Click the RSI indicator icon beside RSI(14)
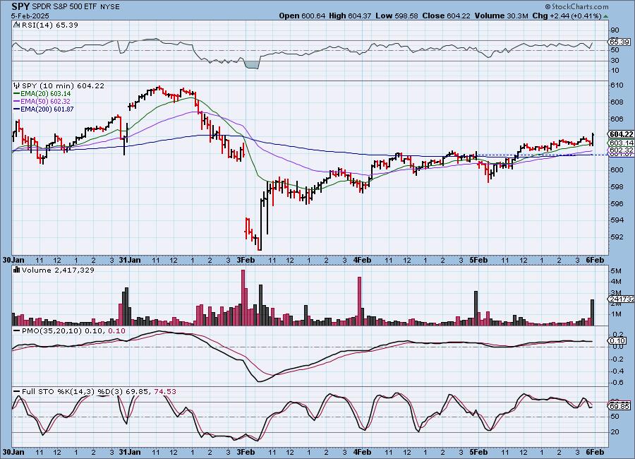The height and width of the screenshot is (459, 635). tap(17, 25)
